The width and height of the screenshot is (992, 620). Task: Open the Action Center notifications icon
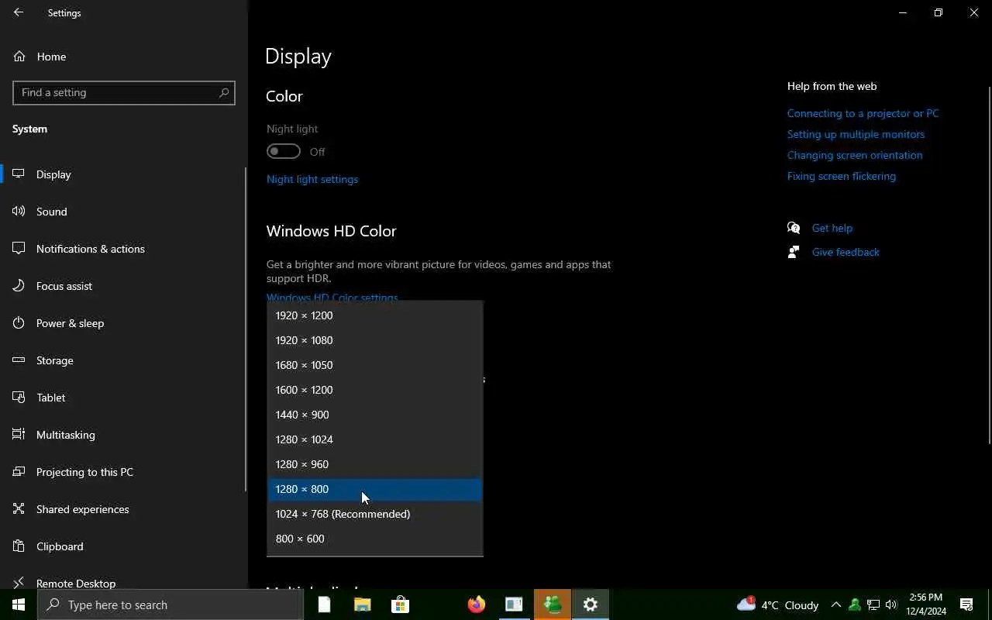tap(966, 604)
